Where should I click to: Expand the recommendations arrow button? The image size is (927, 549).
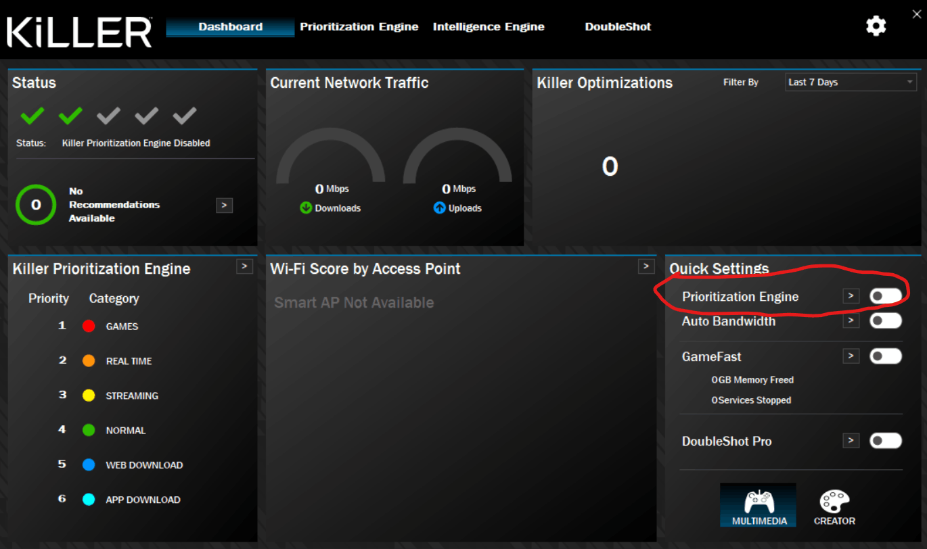click(x=224, y=205)
